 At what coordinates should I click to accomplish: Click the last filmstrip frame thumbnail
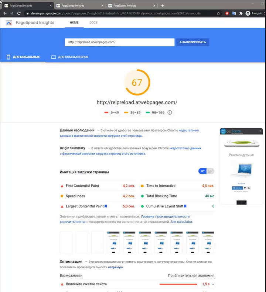(208, 242)
